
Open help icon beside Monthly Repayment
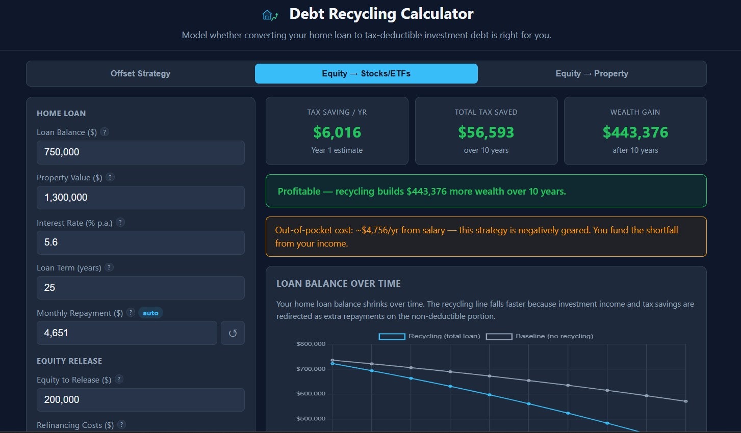131,313
